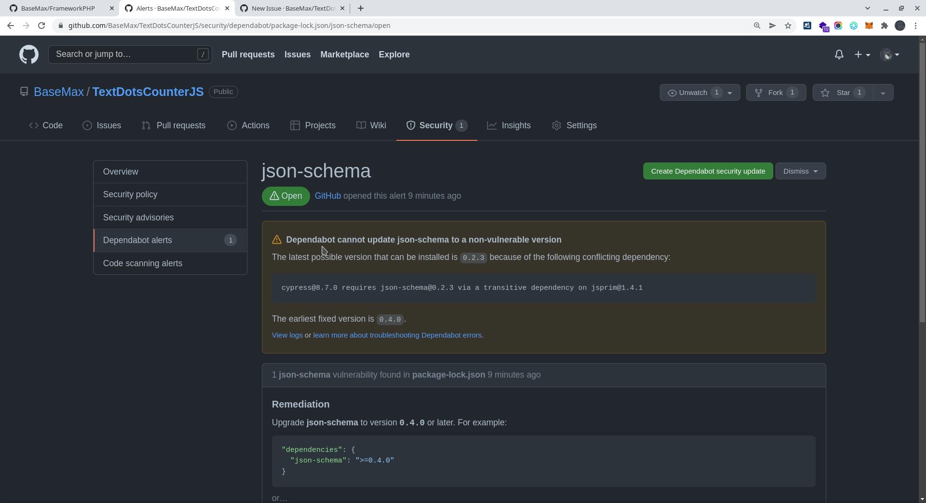Switch to the repository Issues tab

[102, 125]
